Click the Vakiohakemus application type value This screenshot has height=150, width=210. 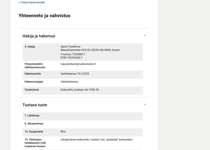pyautogui.click(x=69, y=82)
